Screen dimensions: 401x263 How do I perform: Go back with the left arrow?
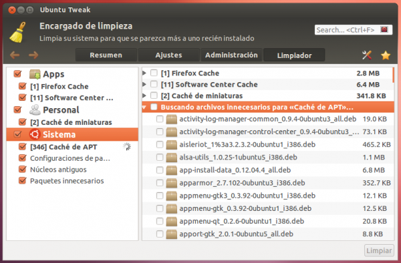tap(15, 55)
